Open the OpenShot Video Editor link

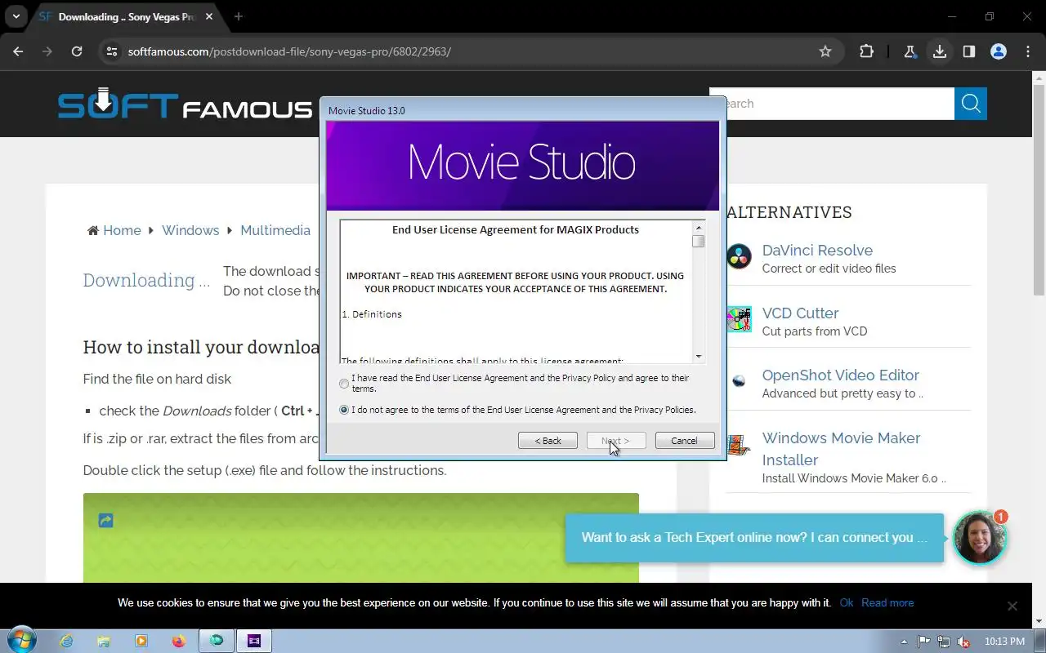tap(841, 375)
